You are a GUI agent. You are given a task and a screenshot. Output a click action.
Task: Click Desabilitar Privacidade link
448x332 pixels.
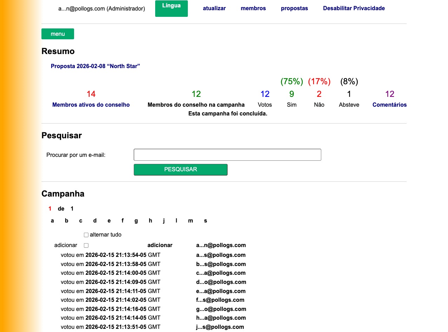pos(354,8)
